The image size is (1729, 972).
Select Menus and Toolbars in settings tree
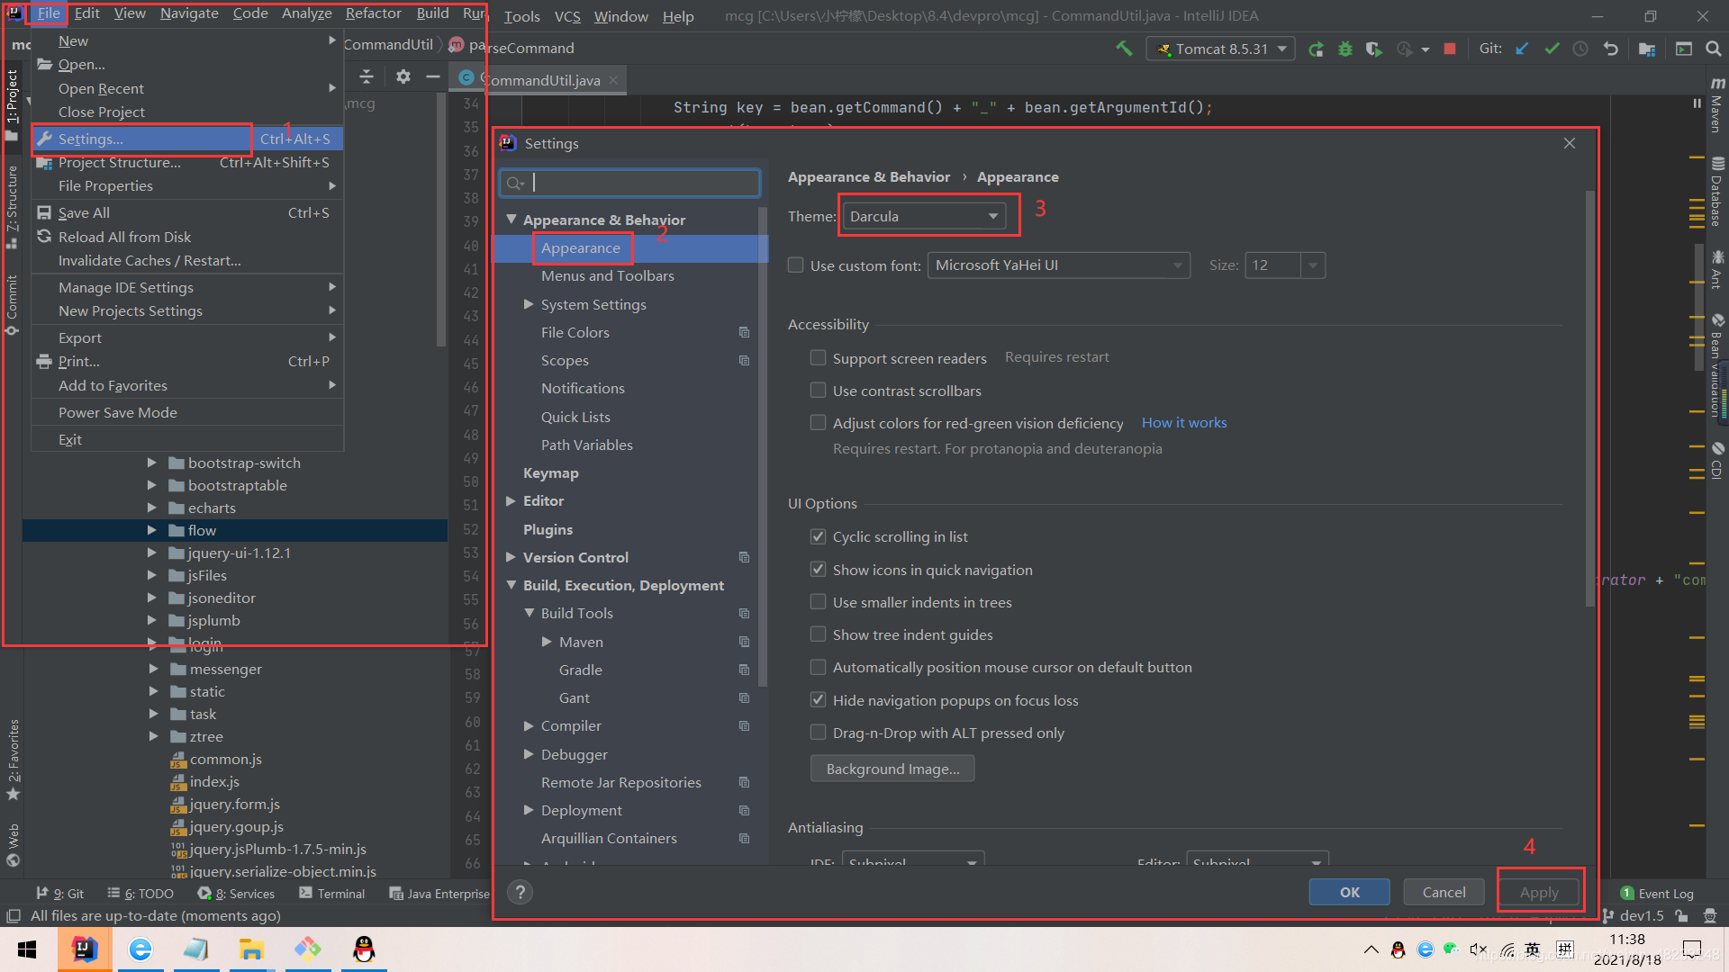coord(607,275)
